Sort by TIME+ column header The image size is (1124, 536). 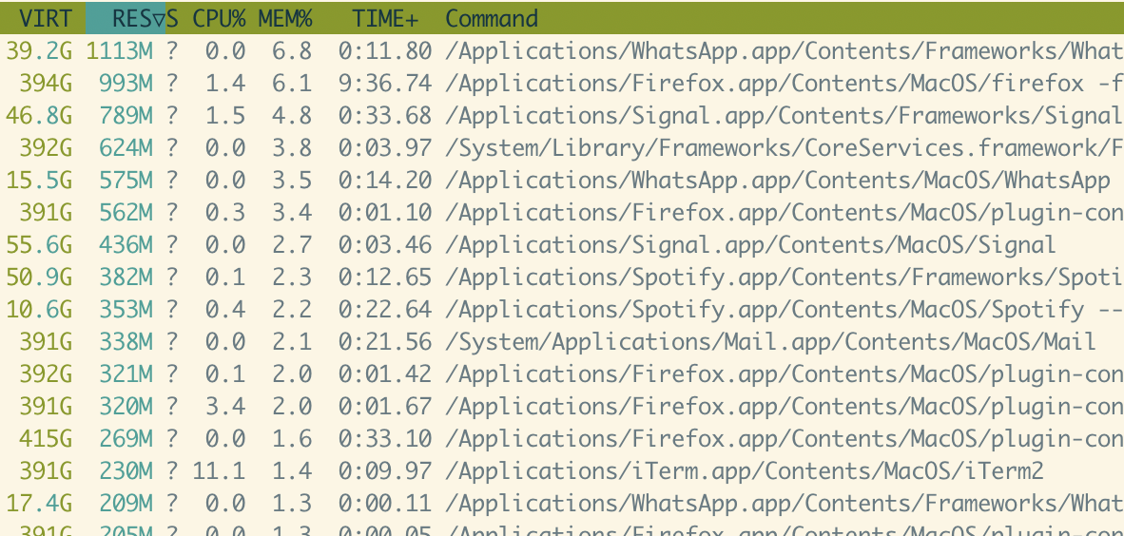(385, 18)
